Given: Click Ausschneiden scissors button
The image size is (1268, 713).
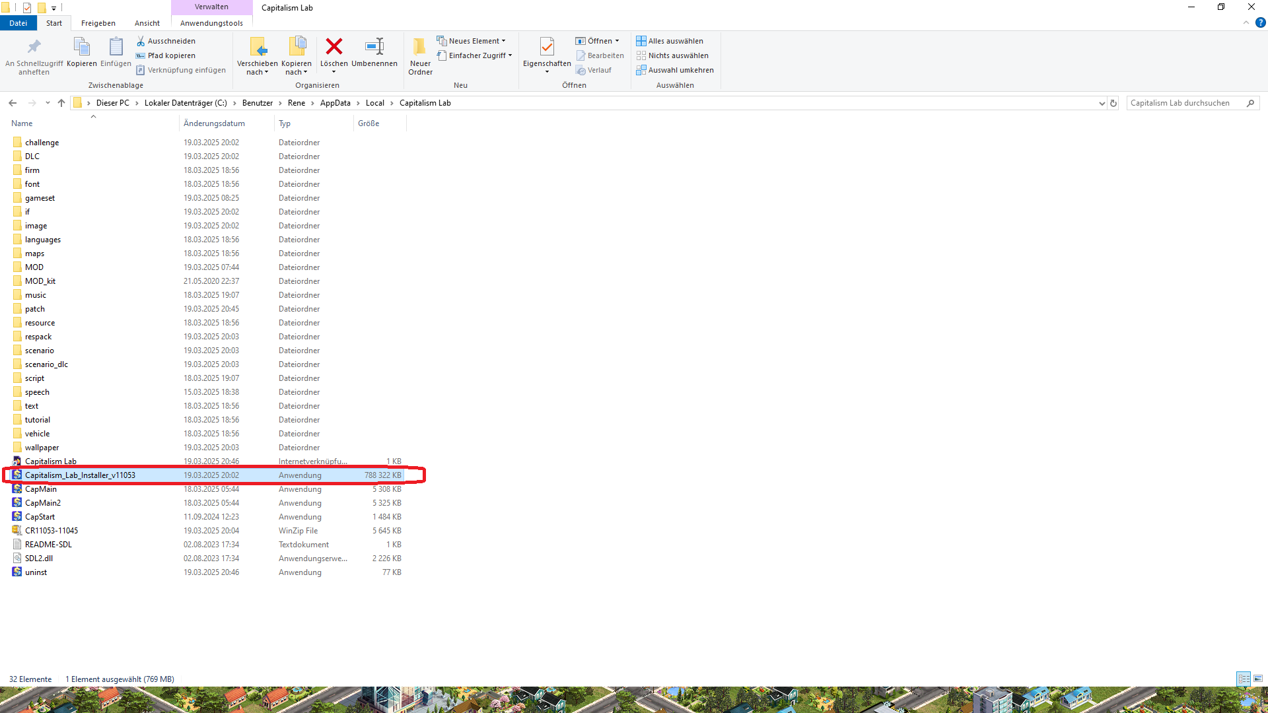Looking at the screenshot, I should (x=166, y=41).
